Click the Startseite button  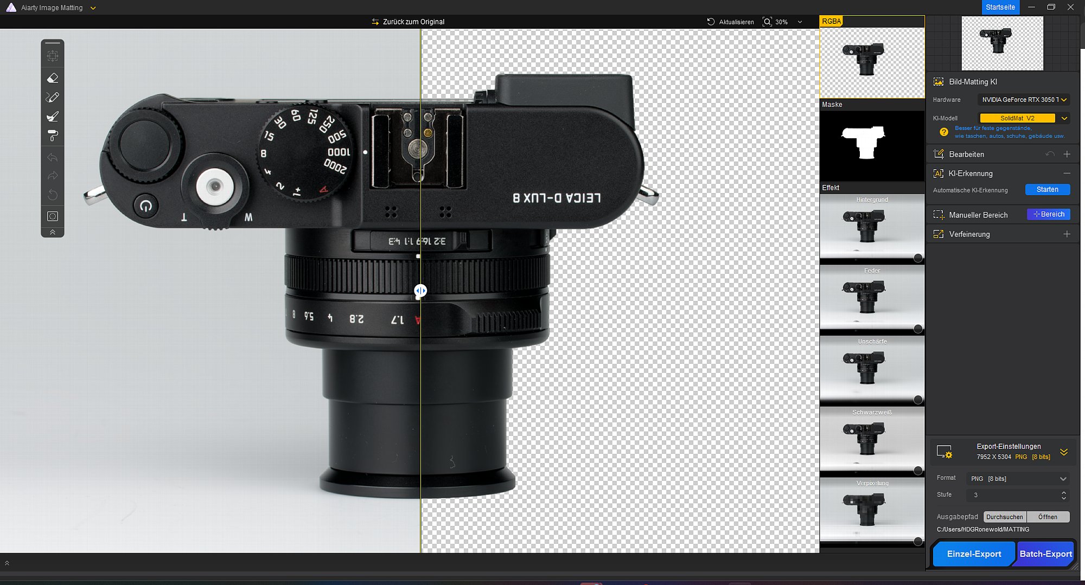1000,7
